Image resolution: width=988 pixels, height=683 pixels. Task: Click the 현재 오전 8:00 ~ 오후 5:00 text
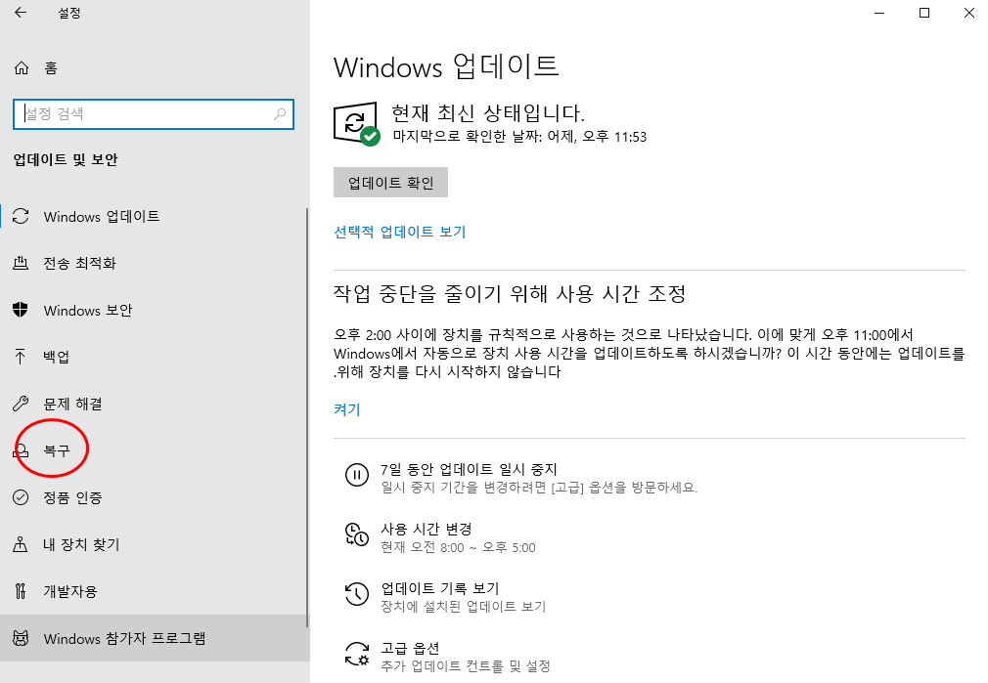458,547
